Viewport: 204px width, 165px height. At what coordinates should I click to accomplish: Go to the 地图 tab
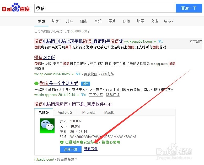(140, 21)
